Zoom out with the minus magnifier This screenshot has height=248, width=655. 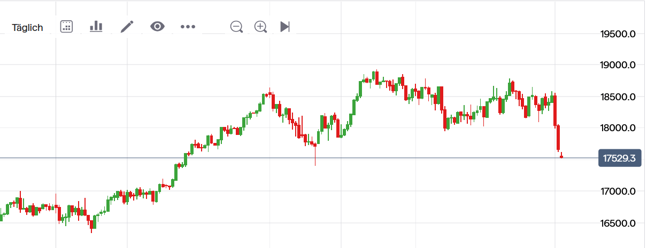point(236,27)
